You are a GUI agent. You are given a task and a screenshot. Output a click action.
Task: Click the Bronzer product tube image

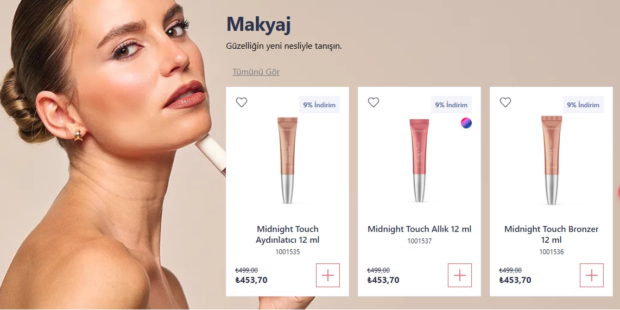tap(552, 160)
